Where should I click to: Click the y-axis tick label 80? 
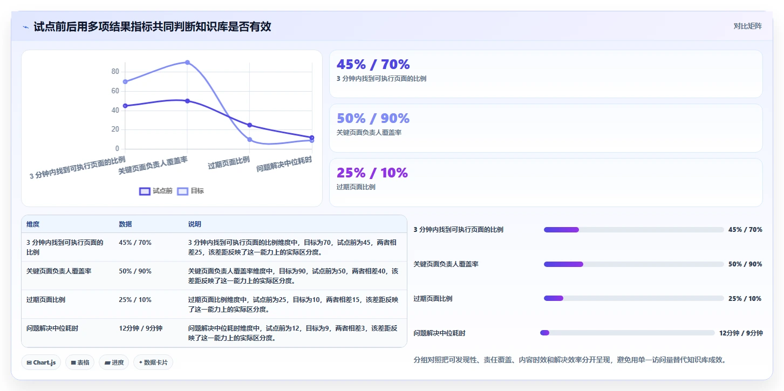(115, 72)
